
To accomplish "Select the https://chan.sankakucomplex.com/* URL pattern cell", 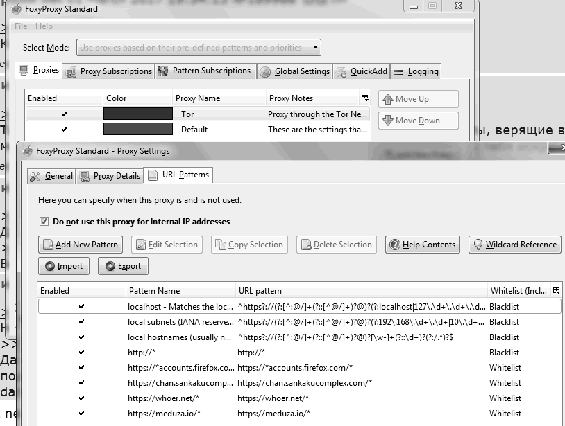I will (305, 383).
